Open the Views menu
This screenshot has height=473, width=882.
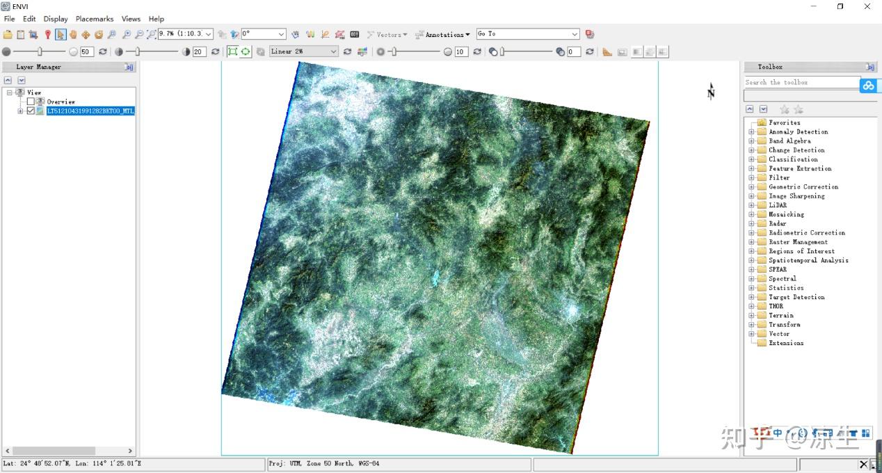coord(131,19)
